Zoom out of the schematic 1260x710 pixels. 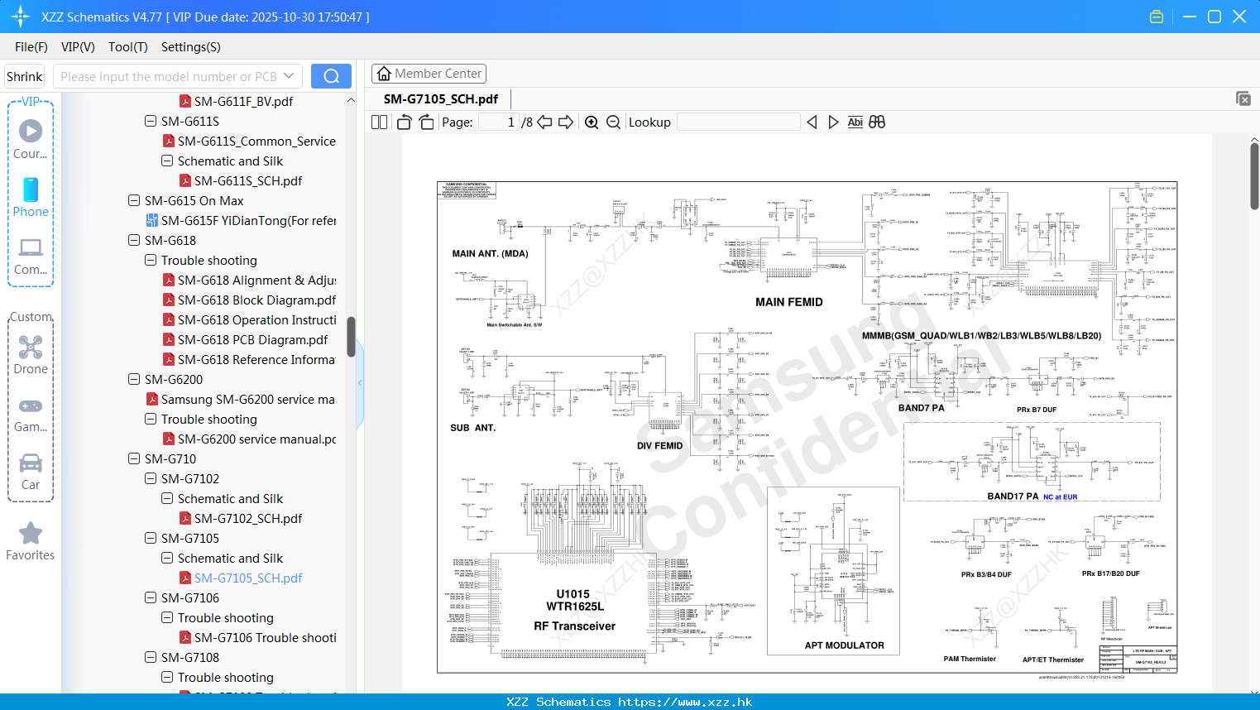pyautogui.click(x=613, y=122)
